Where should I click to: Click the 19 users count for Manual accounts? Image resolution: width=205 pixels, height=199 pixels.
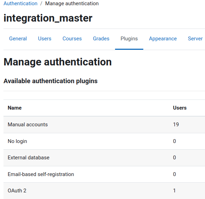click(x=176, y=125)
